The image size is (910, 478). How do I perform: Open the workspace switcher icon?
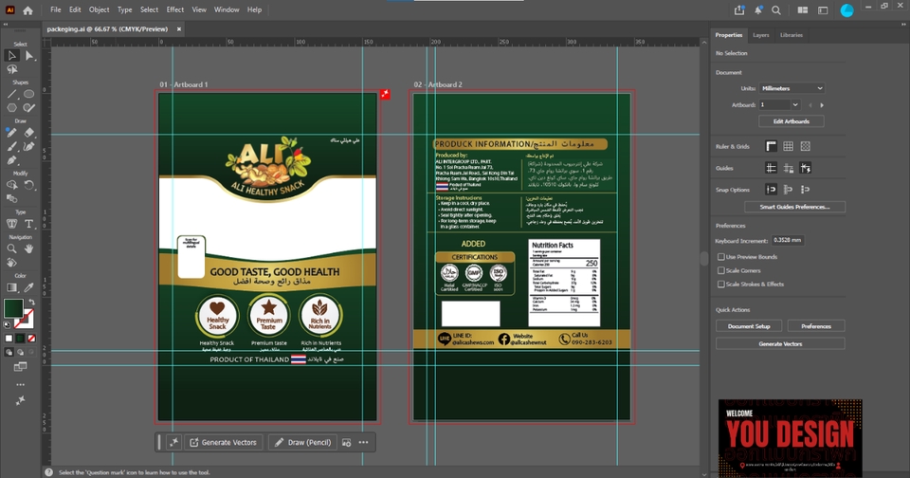coord(823,9)
